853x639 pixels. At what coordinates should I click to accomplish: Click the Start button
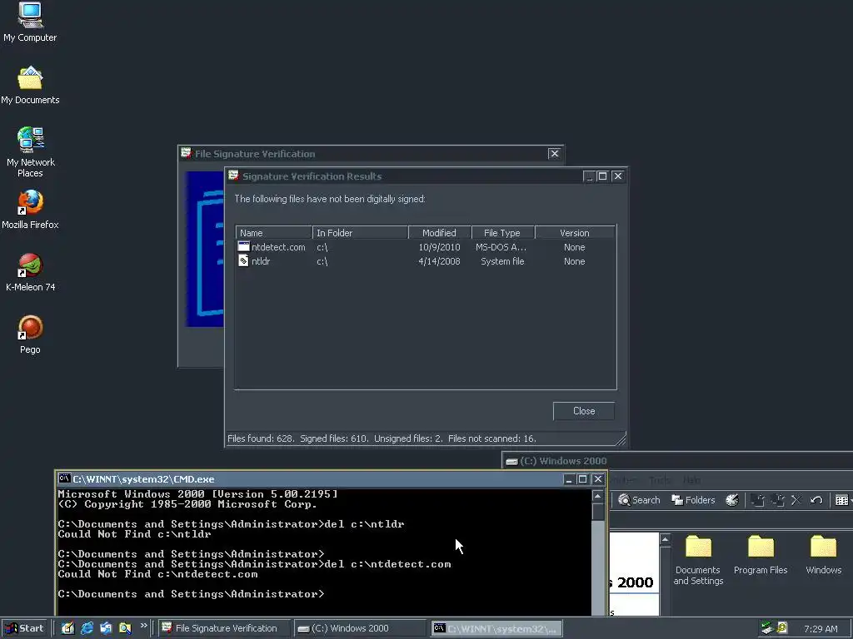(x=25, y=628)
